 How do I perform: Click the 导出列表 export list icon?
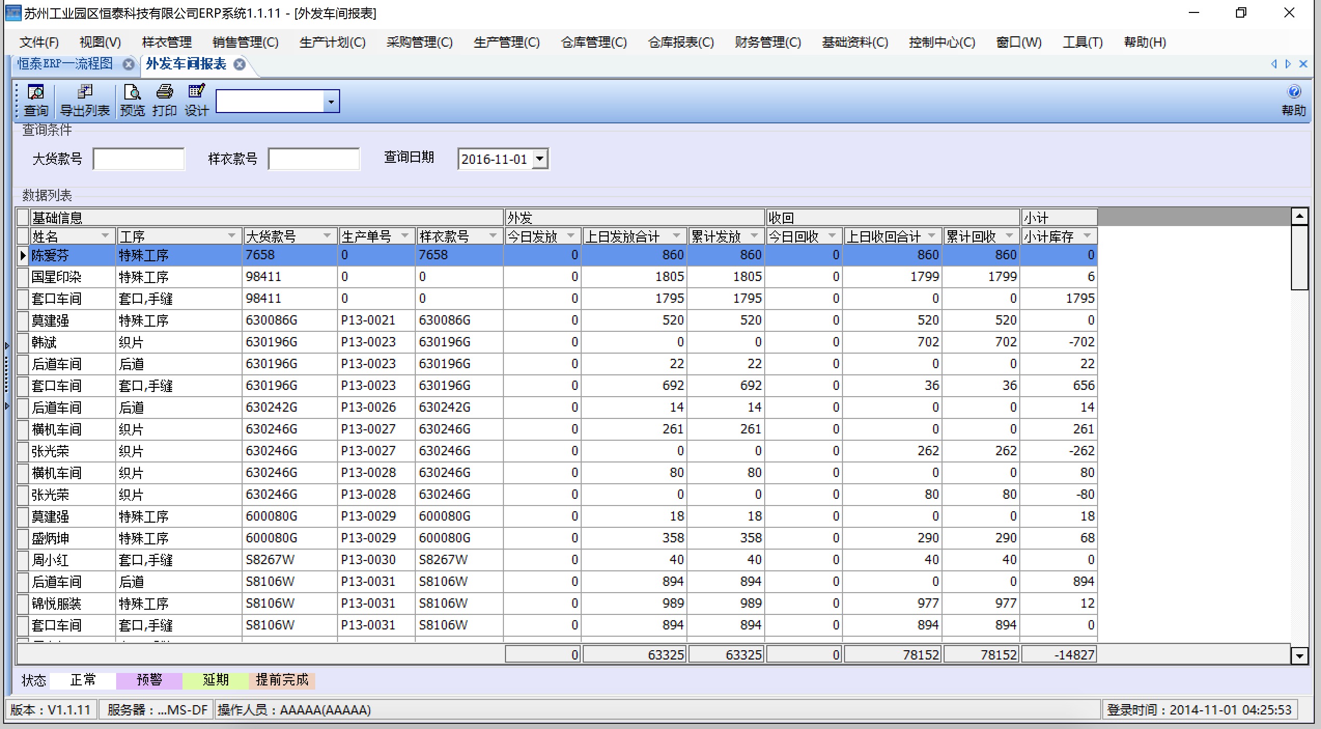(x=85, y=101)
